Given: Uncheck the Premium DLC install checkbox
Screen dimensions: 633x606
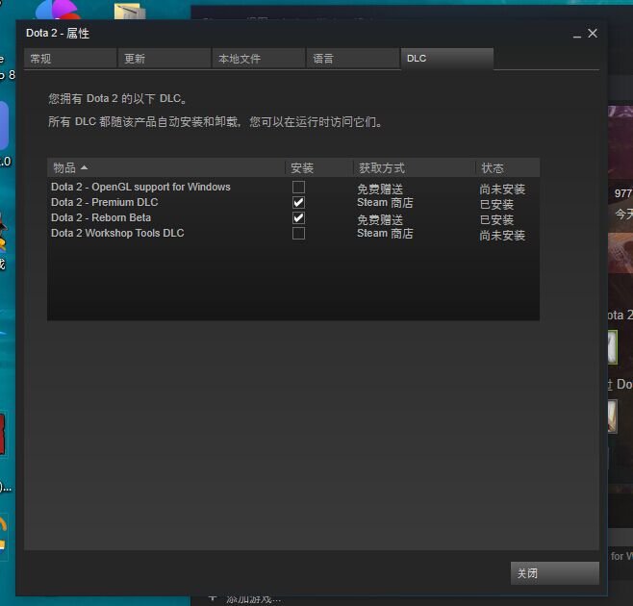Looking at the screenshot, I should pos(298,202).
